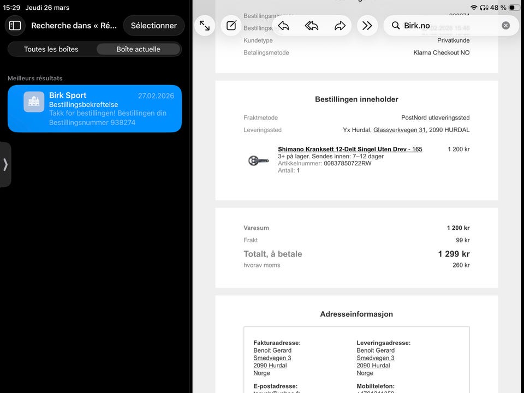
Task: Open 2090 Hurdal under Fakturaadresse
Action: point(270,365)
